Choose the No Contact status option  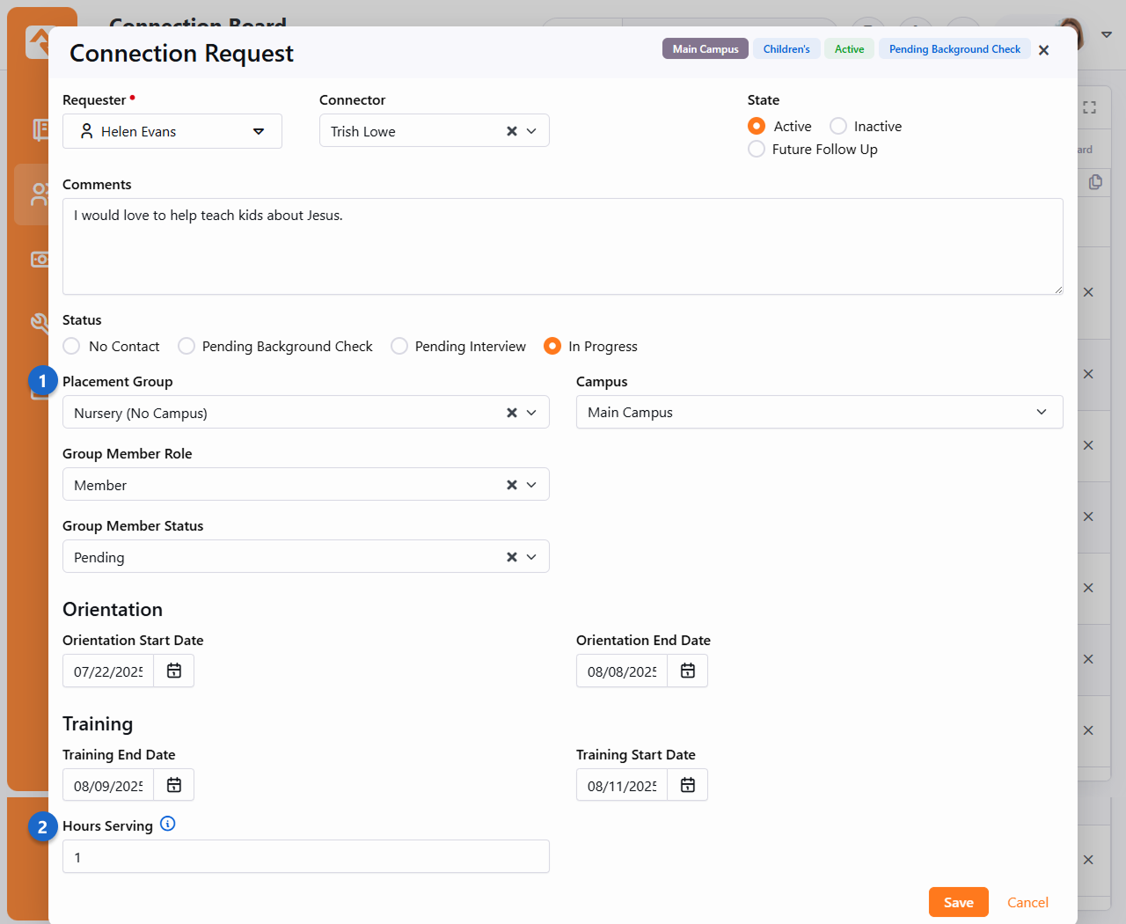click(x=72, y=346)
